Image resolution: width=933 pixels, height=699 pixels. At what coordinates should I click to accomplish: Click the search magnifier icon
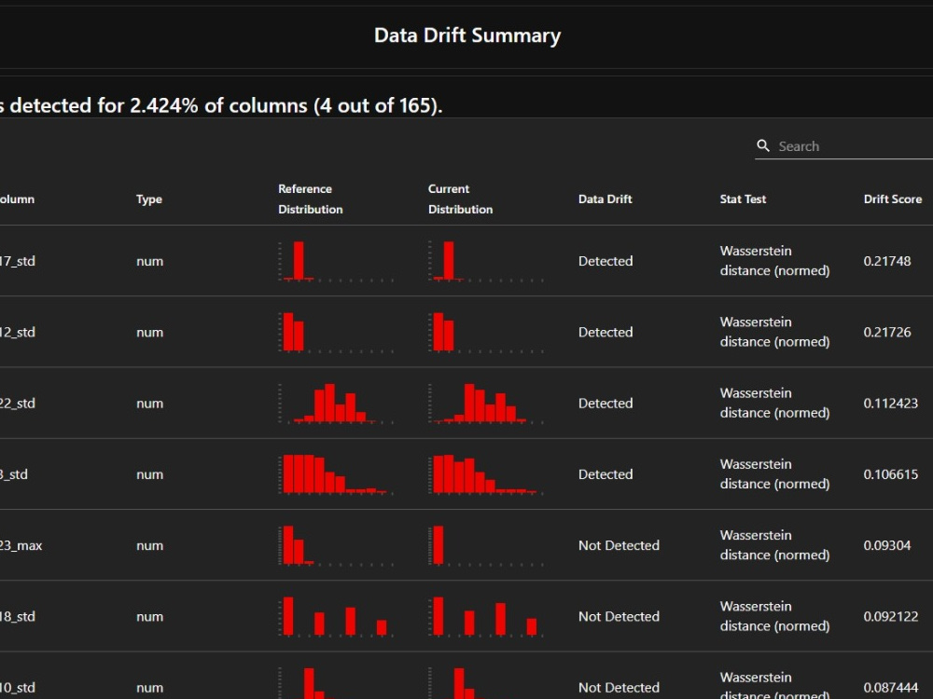point(763,145)
